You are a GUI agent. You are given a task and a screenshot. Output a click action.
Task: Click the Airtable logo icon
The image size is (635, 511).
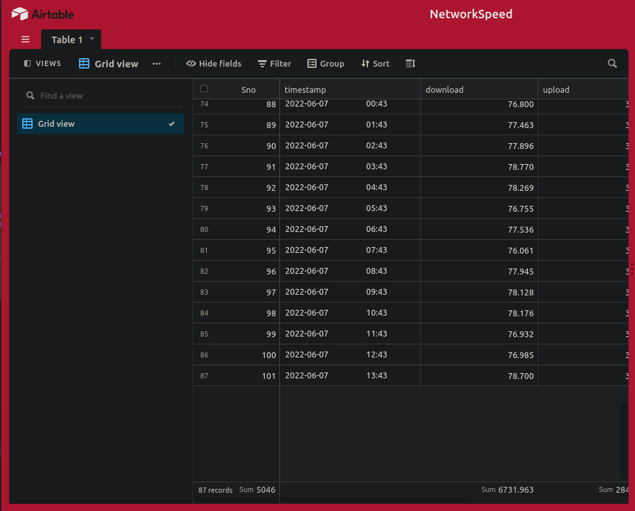tap(20, 14)
